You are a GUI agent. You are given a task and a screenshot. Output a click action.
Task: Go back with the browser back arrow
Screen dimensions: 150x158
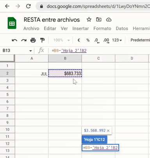click(7, 6)
